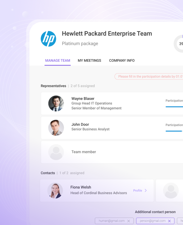Image resolution: width=183 pixels, height=225 pixels.
Task: Click the fill-in participation details notice
Action: (x=149, y=76)
